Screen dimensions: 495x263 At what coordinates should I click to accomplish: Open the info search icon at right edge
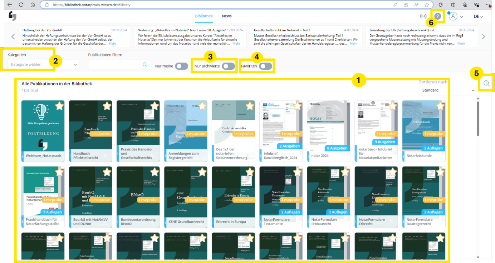[x=486, y=83]
